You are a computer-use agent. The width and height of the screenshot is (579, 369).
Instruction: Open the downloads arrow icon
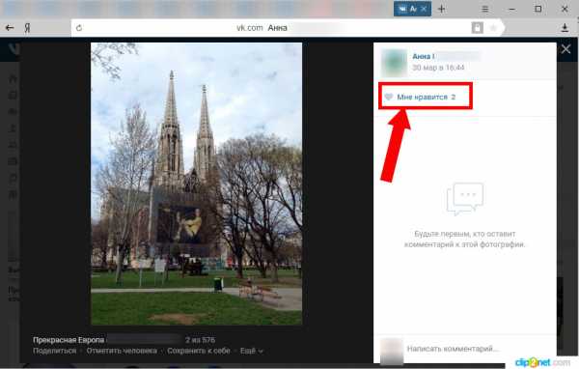click(x=565, y=28)
